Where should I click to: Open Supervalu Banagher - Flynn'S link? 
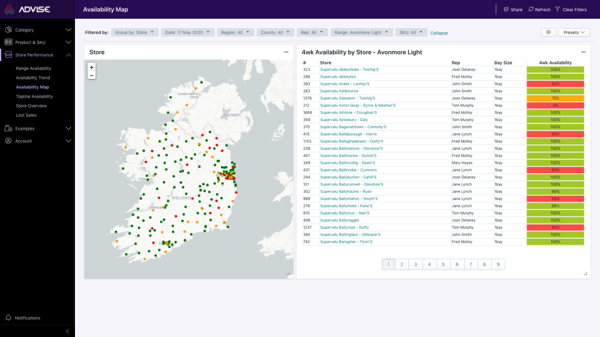click(x=346, y=242)
